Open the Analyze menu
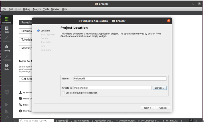The width and height of the screenshot is (204, 123). tap(37, 9)
